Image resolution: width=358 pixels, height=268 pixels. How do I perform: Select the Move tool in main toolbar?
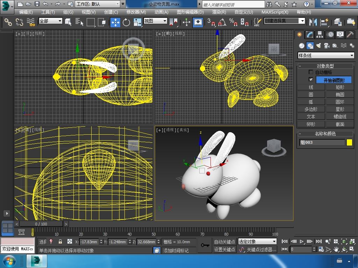(x=115, y=22)
